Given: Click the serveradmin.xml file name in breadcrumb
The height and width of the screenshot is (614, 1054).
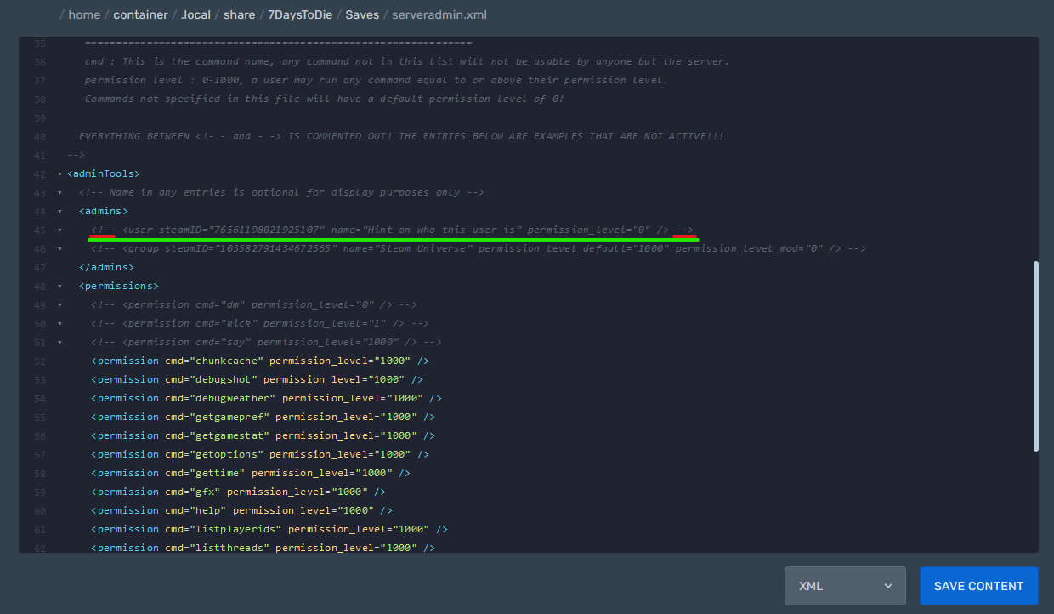Looking at the screenshot, I should (439, 14).
